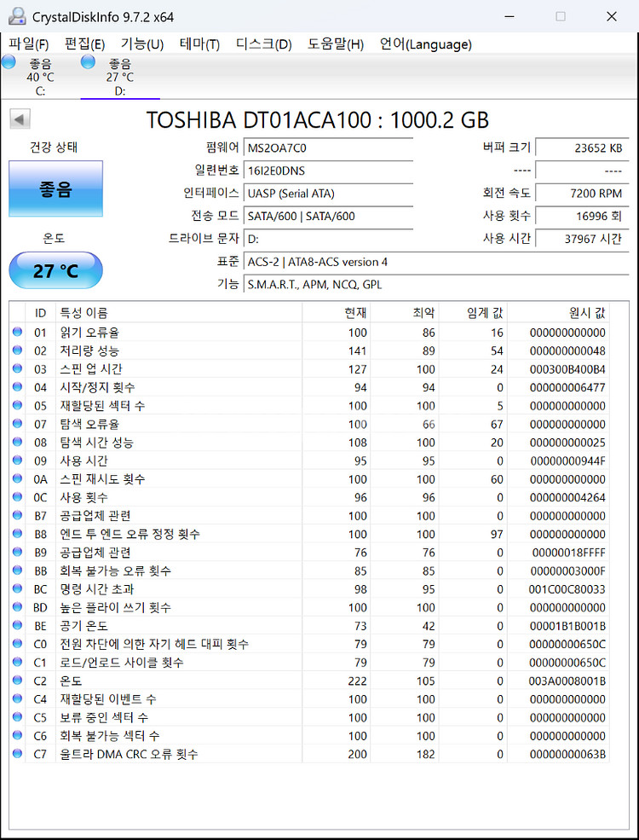The width and height of the screenshot is (639, 840).
Task: Select the B7 공급업체 관련 row name
Action: [95, 516]
